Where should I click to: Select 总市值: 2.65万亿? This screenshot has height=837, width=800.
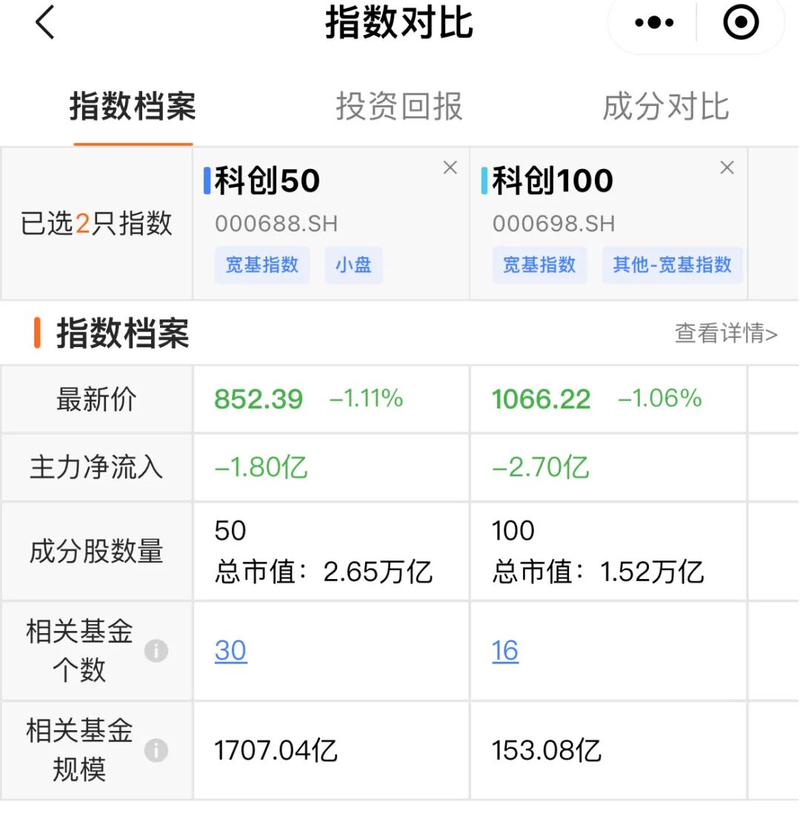click(x=323, y=572)
